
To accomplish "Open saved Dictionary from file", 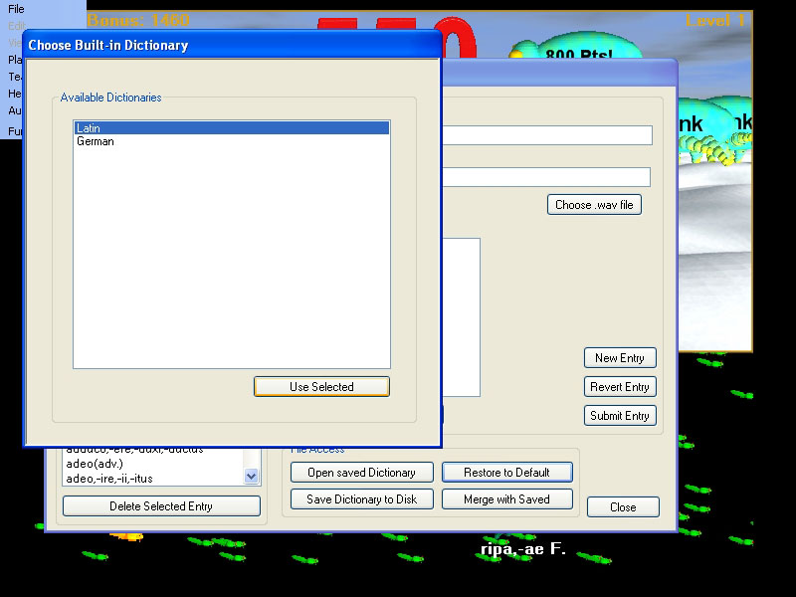I will click(362, 473).
